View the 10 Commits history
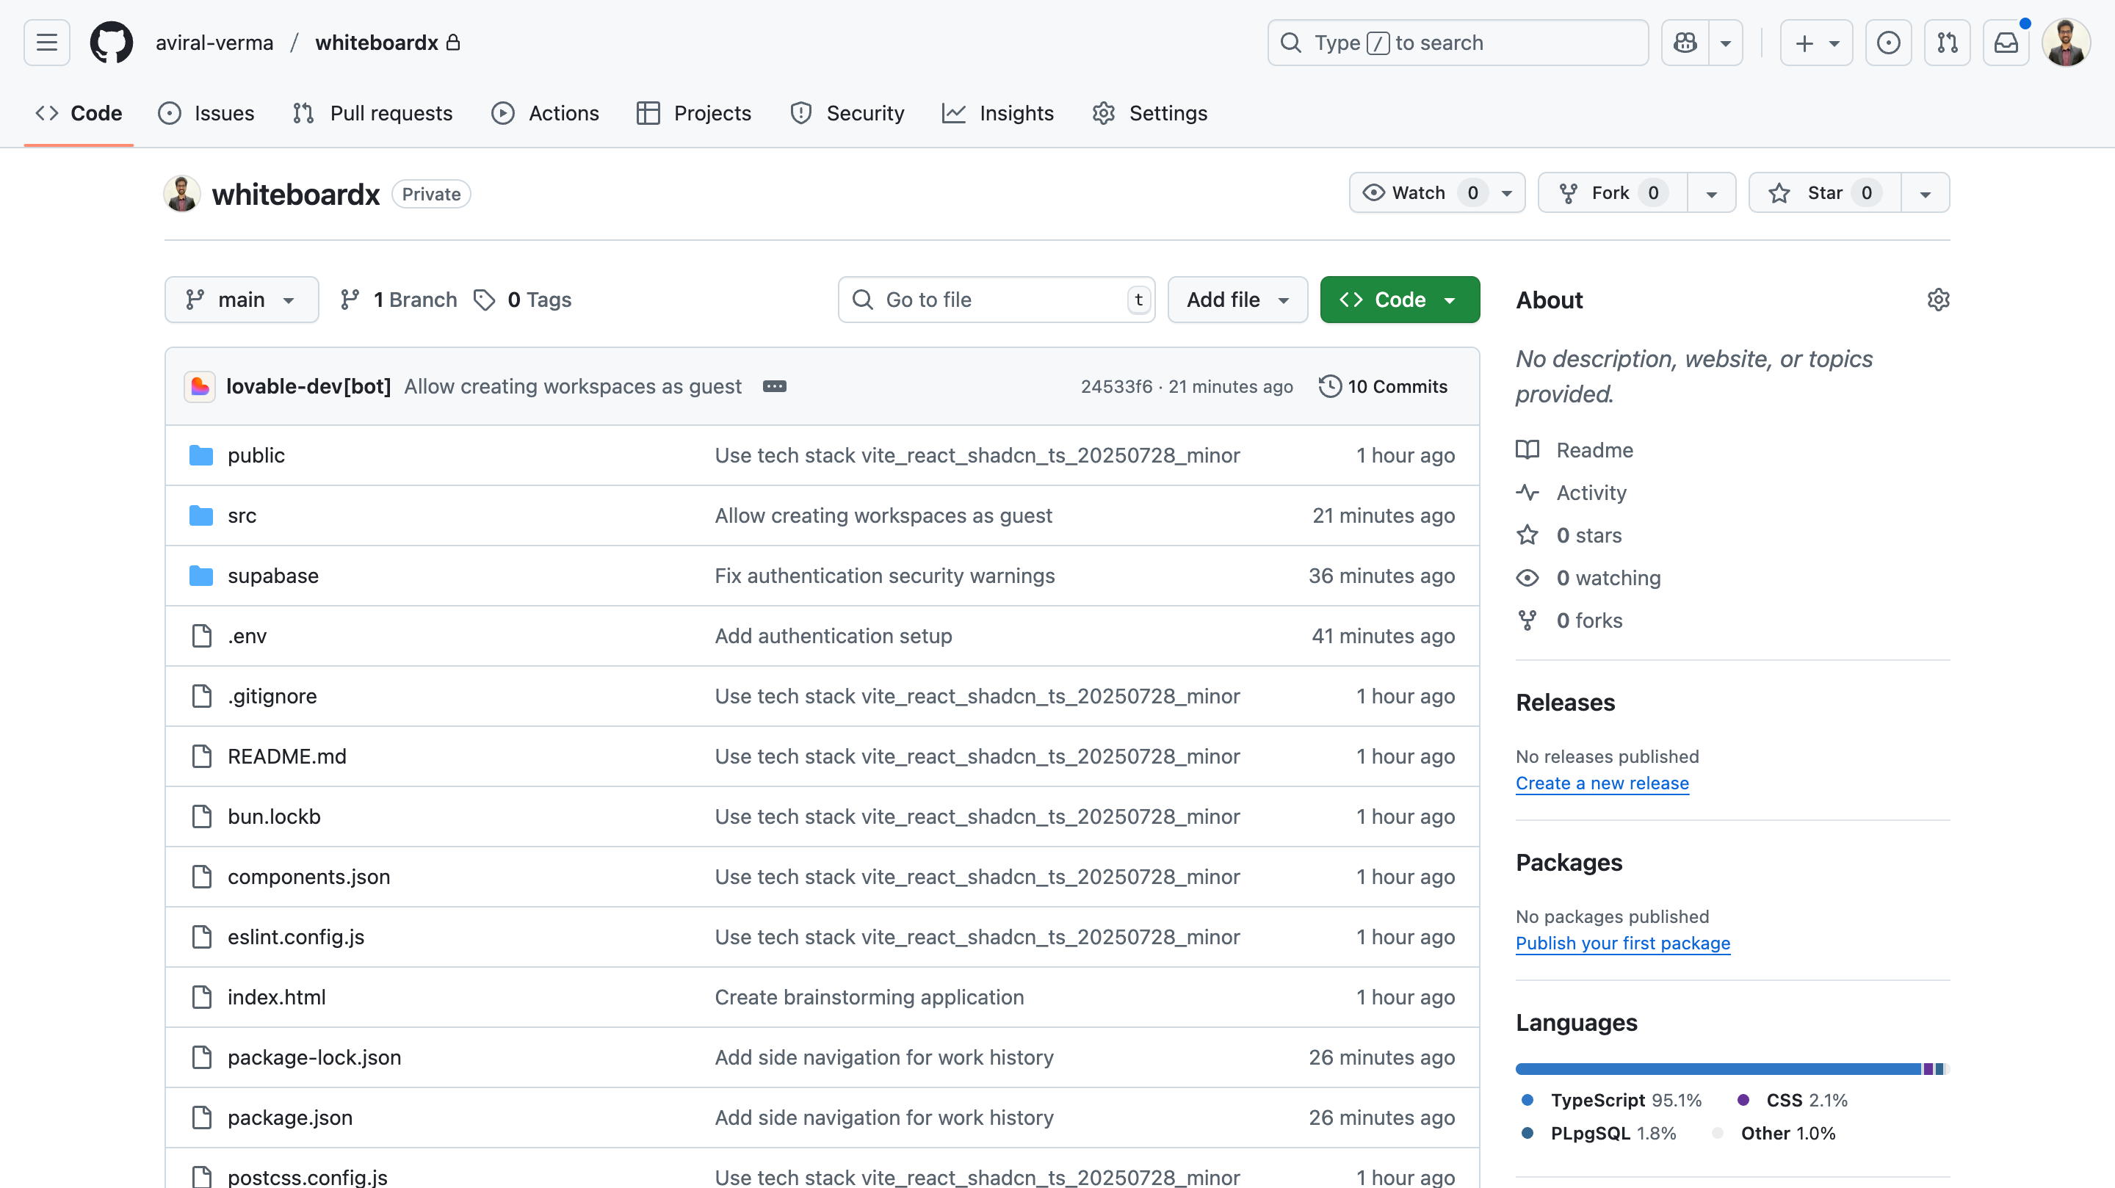Screen dimensions: 2115x1188 (x=1383, y=387)
